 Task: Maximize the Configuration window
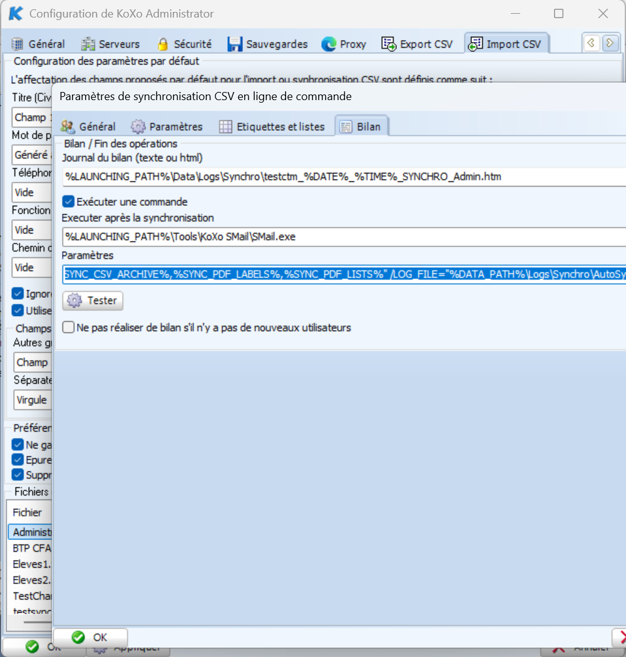pos(558,13)
